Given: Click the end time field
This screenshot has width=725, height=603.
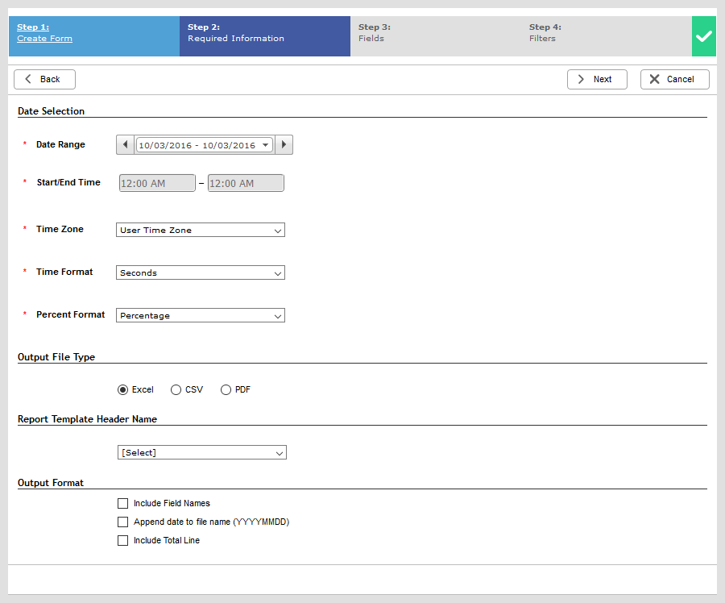Looking at the screenshot, I should coord(246,183).
